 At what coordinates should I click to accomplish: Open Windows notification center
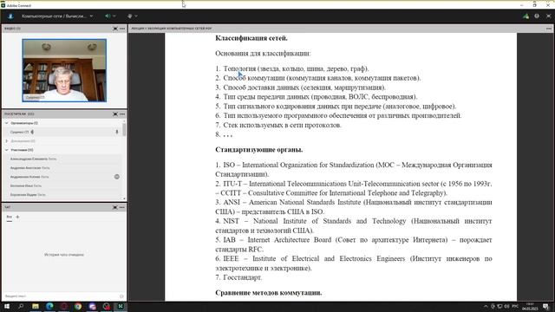click(x=545, y=307)
